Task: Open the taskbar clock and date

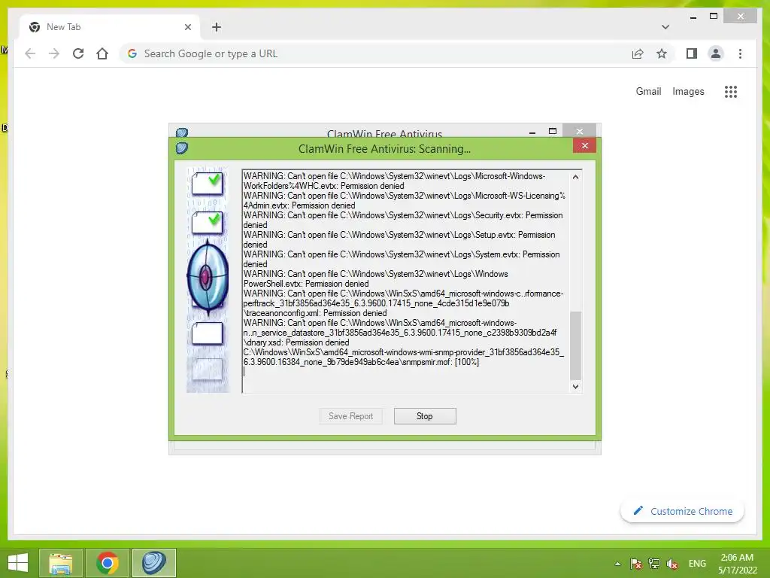Action: (737, 564)
